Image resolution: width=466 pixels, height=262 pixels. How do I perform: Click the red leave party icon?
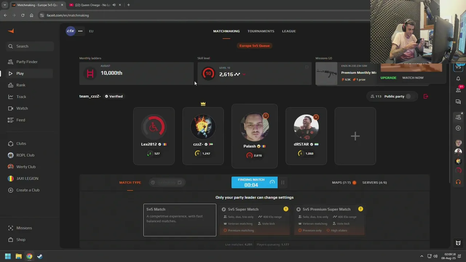[426, 96]
